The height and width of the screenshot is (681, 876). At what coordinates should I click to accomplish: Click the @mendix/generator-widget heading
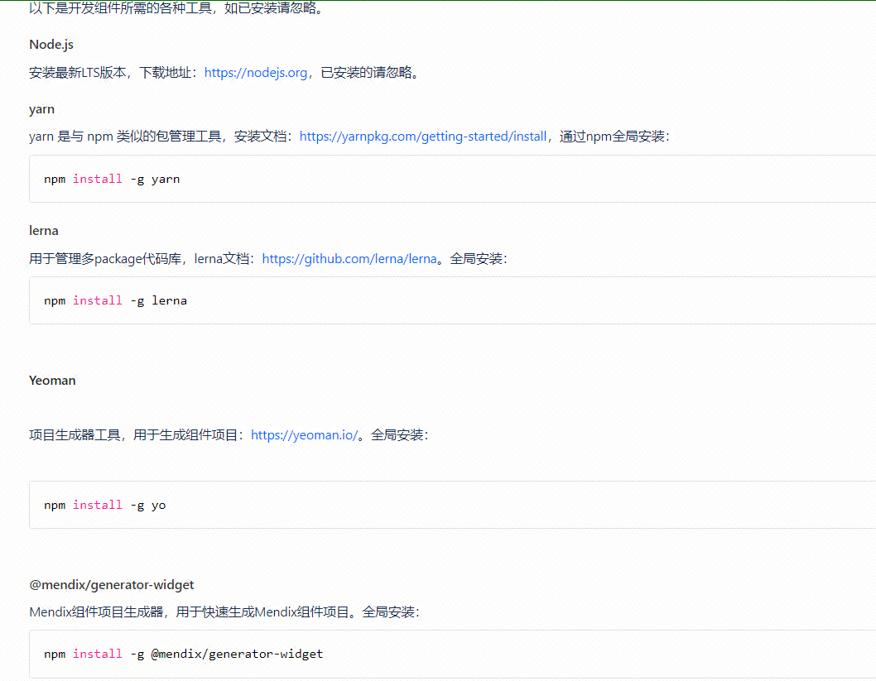coord(112,584)
